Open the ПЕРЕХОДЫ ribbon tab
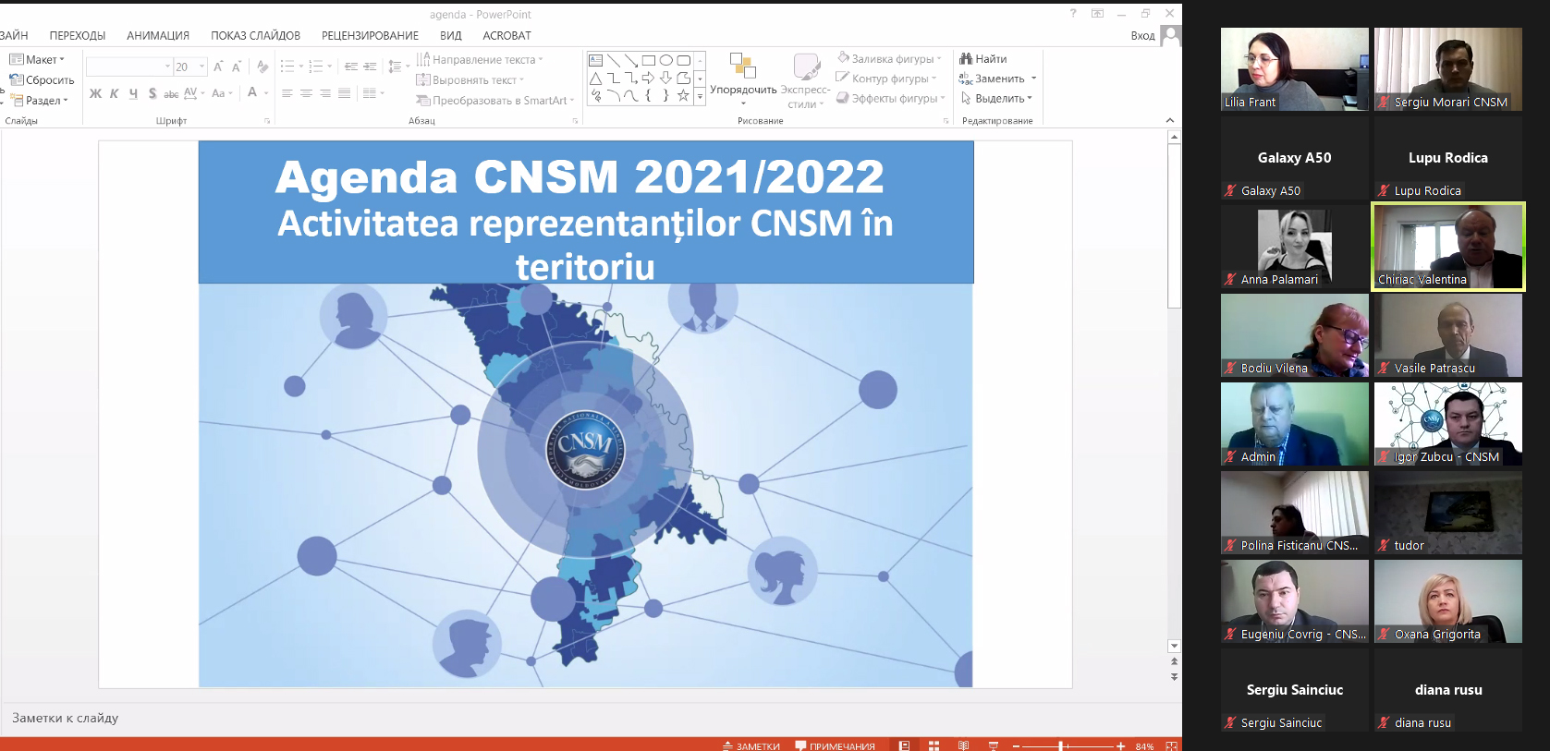Screen dimensions: 1550x751 click(78, 36)
